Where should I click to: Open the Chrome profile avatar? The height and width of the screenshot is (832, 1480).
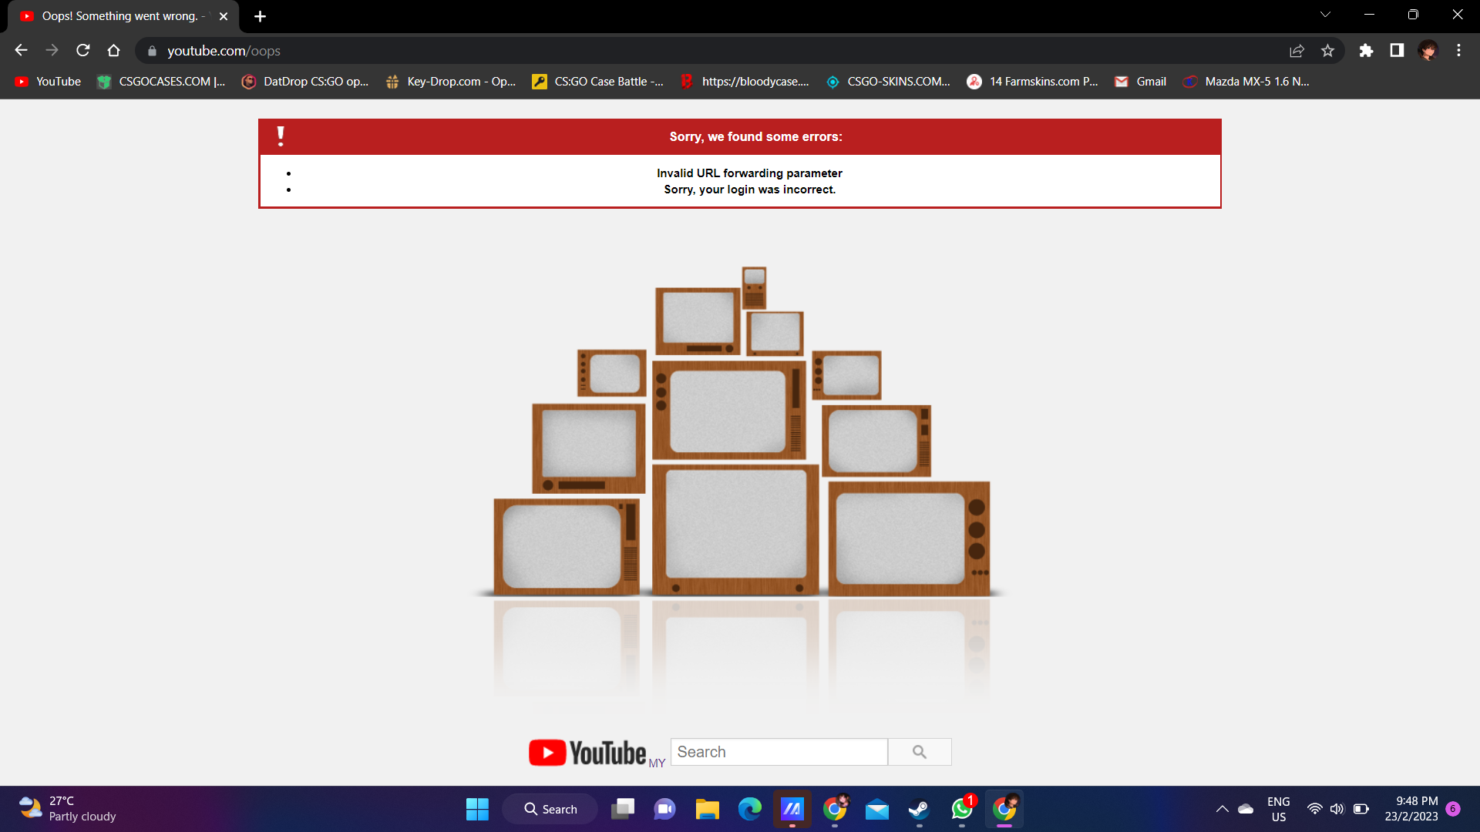coord(1428,51)
